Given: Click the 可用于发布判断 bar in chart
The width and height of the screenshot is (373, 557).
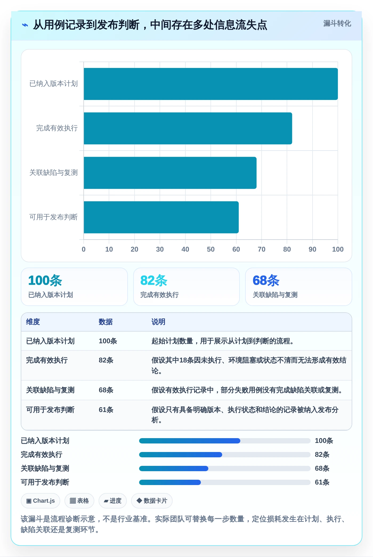Looking at the screenshot, I should (161, 217).
